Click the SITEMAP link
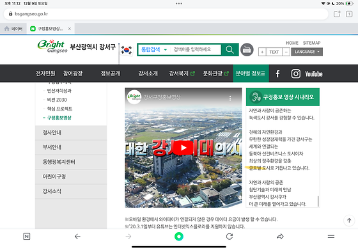This screenshot has width=358, height=250. 312,43
